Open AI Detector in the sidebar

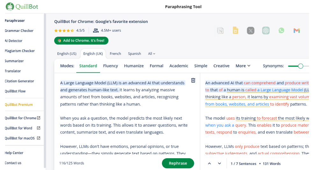tap(13, 41)
